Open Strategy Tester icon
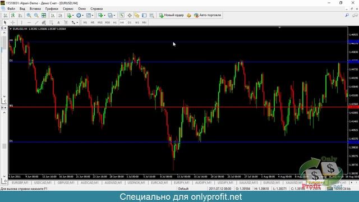 tap(151, 15)
